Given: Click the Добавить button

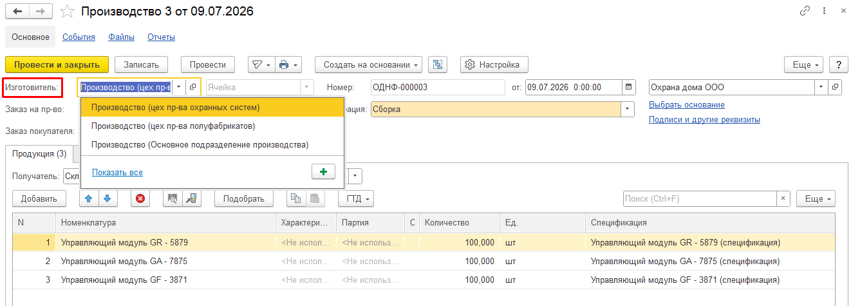Looking at the screenshot, I should (39, 198).
